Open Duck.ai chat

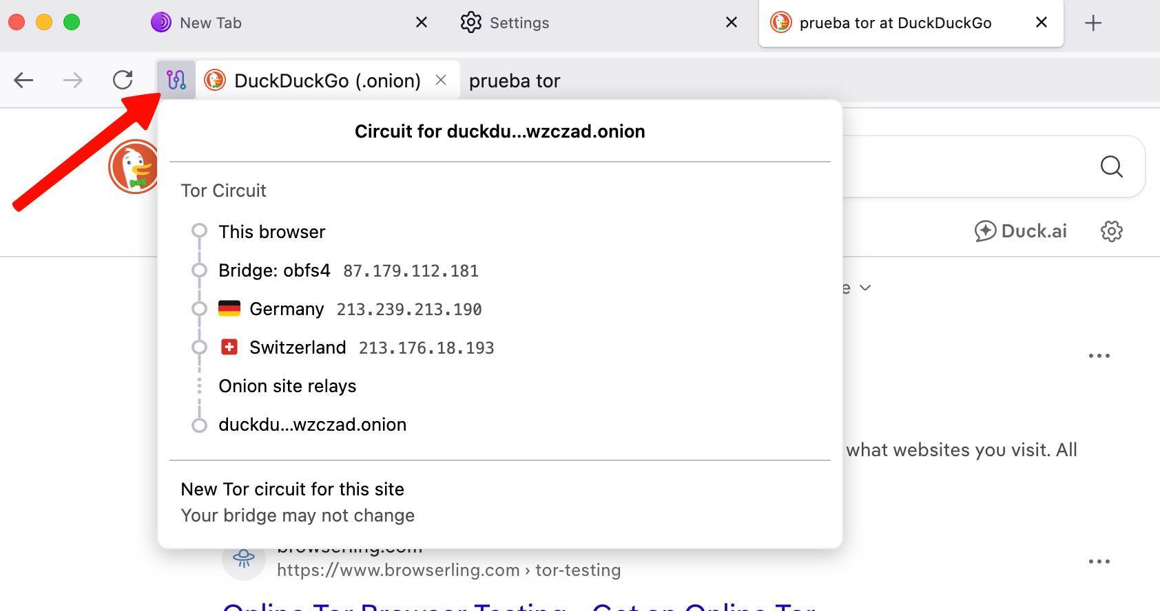[x=1021, y=231]
